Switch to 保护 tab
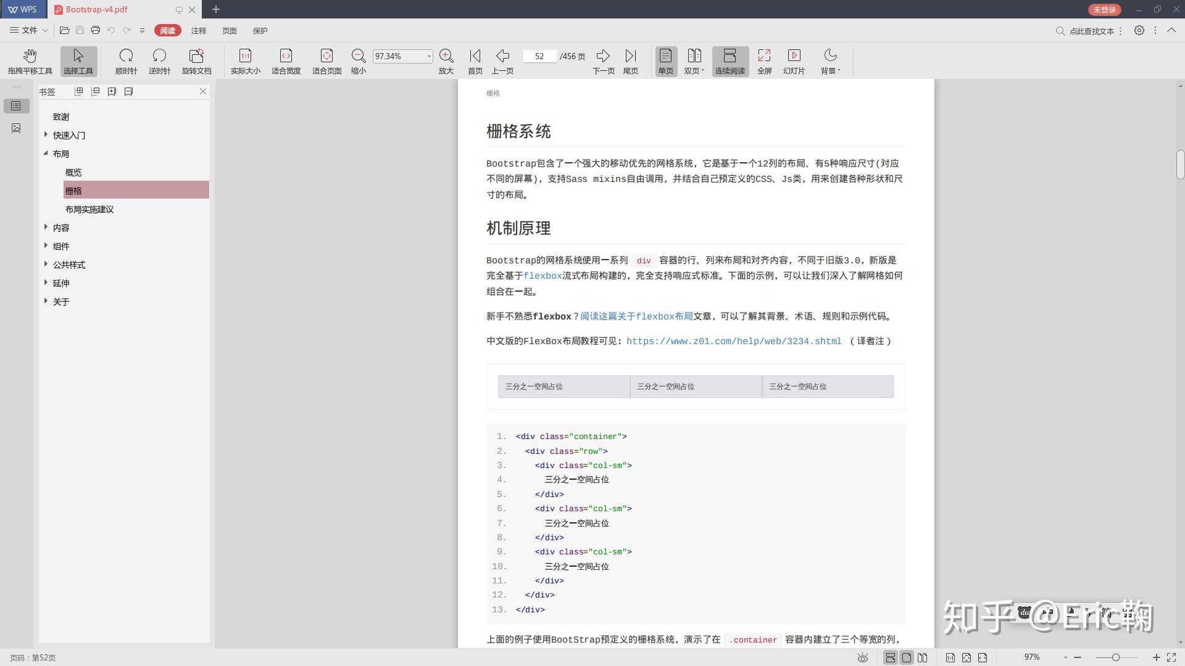 click(260, 30)
